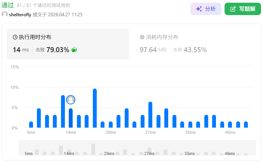This screenshot has width=263, height=162.
Task: Select the first bar above 5ms
Action: (31, 124)
